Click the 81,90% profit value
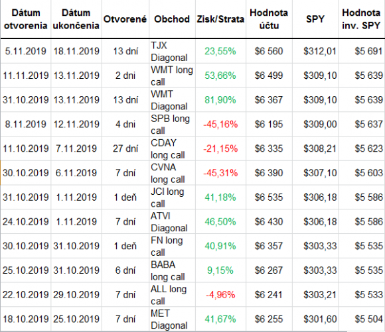The height and width of the screenshot is (332, 385). pyautogui.click(x=220, y=100)
